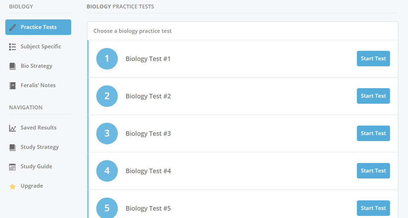Start Biology Test #1
The width and height of the screenshot is (408, 218).
click(x=373, y=59)
